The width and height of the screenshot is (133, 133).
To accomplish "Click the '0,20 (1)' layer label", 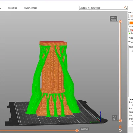I will (x=114, y=118).
